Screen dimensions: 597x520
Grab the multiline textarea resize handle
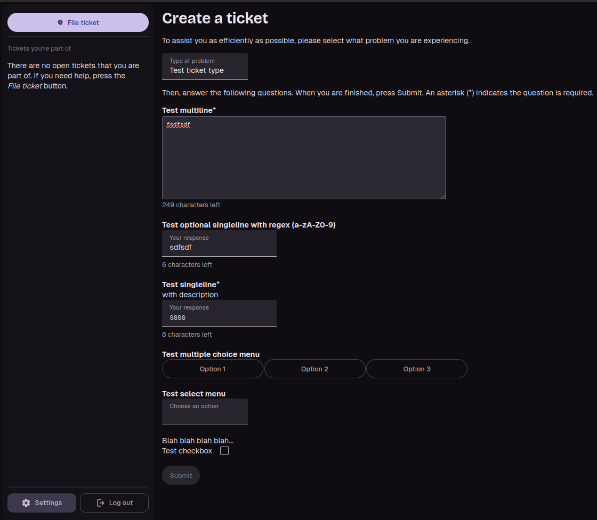(x=443, y=196)
